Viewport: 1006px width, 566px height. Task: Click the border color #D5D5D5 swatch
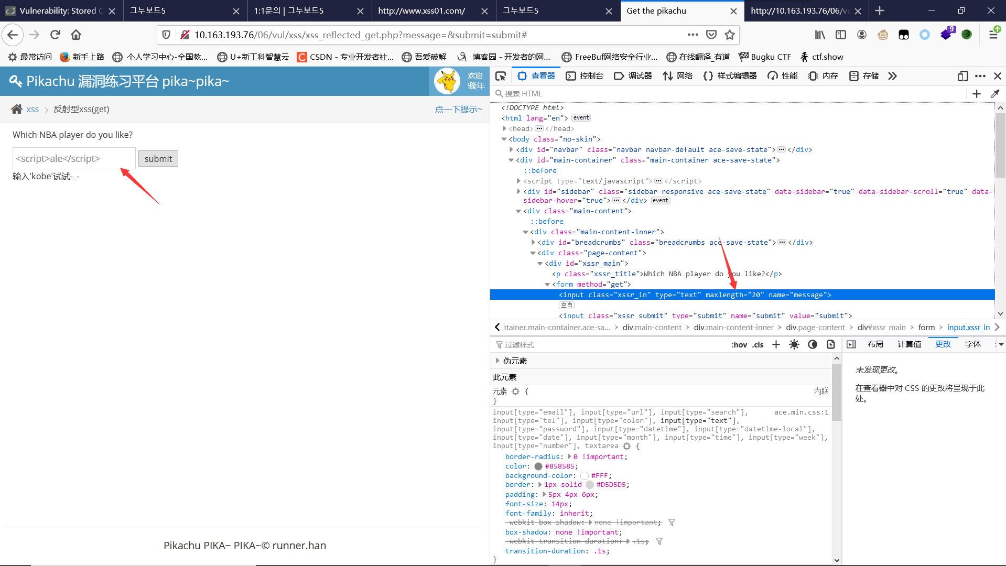589,485
